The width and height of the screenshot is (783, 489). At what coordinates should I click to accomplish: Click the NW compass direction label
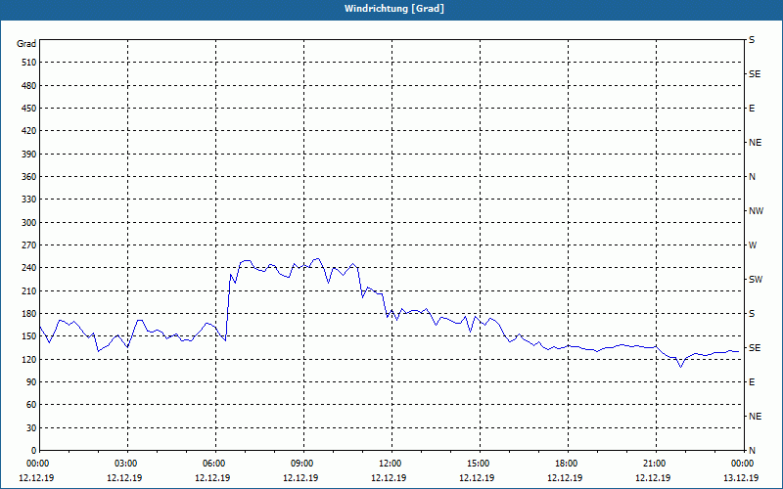click(x=756, y=211)
